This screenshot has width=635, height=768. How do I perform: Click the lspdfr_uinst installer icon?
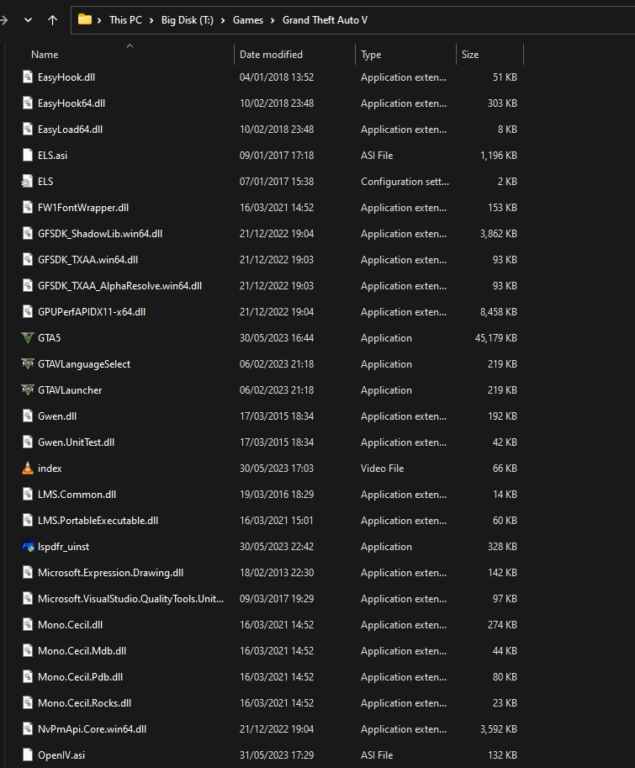28,547
